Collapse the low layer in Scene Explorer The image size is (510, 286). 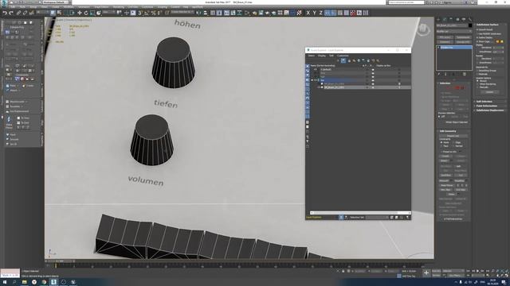click(312, 79)
